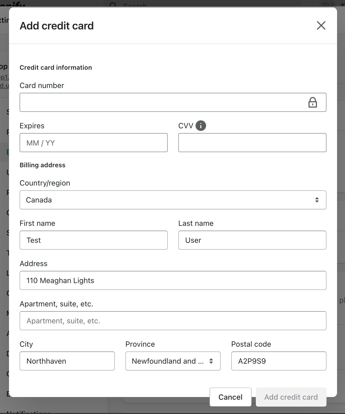Viewport: 345px width, 414px height.
Task: Click the Add credit card button
Action: [291, 397]
